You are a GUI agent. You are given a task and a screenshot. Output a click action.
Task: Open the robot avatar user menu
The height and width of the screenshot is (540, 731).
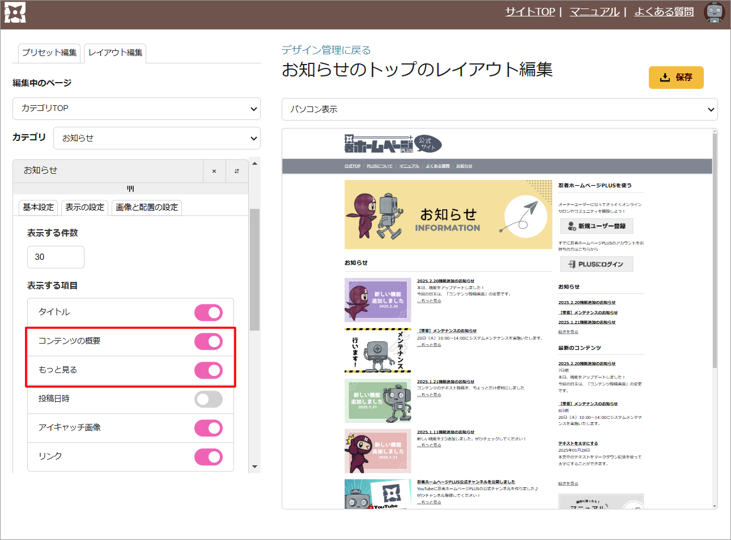pyautogui.click(x=714, y=12)
